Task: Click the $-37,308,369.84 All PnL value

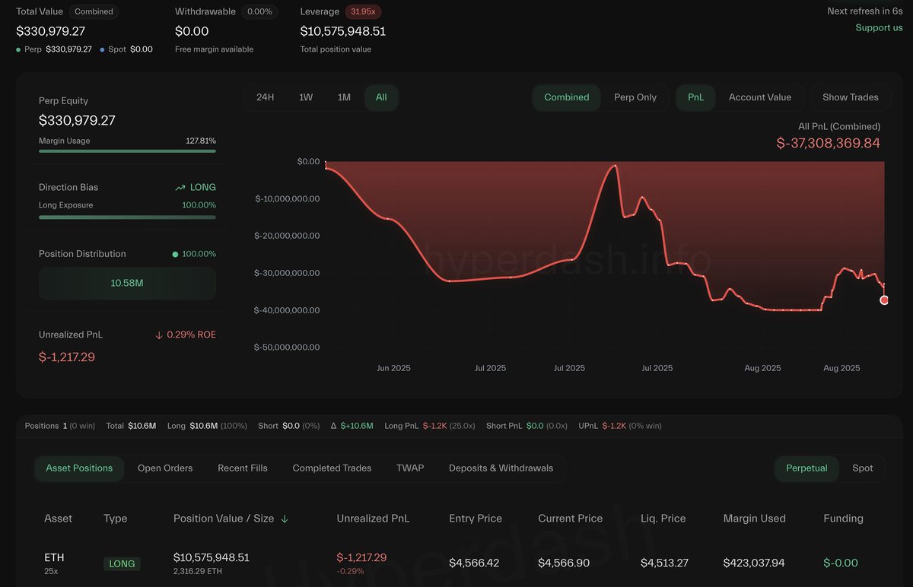Action: click(829, 143)
